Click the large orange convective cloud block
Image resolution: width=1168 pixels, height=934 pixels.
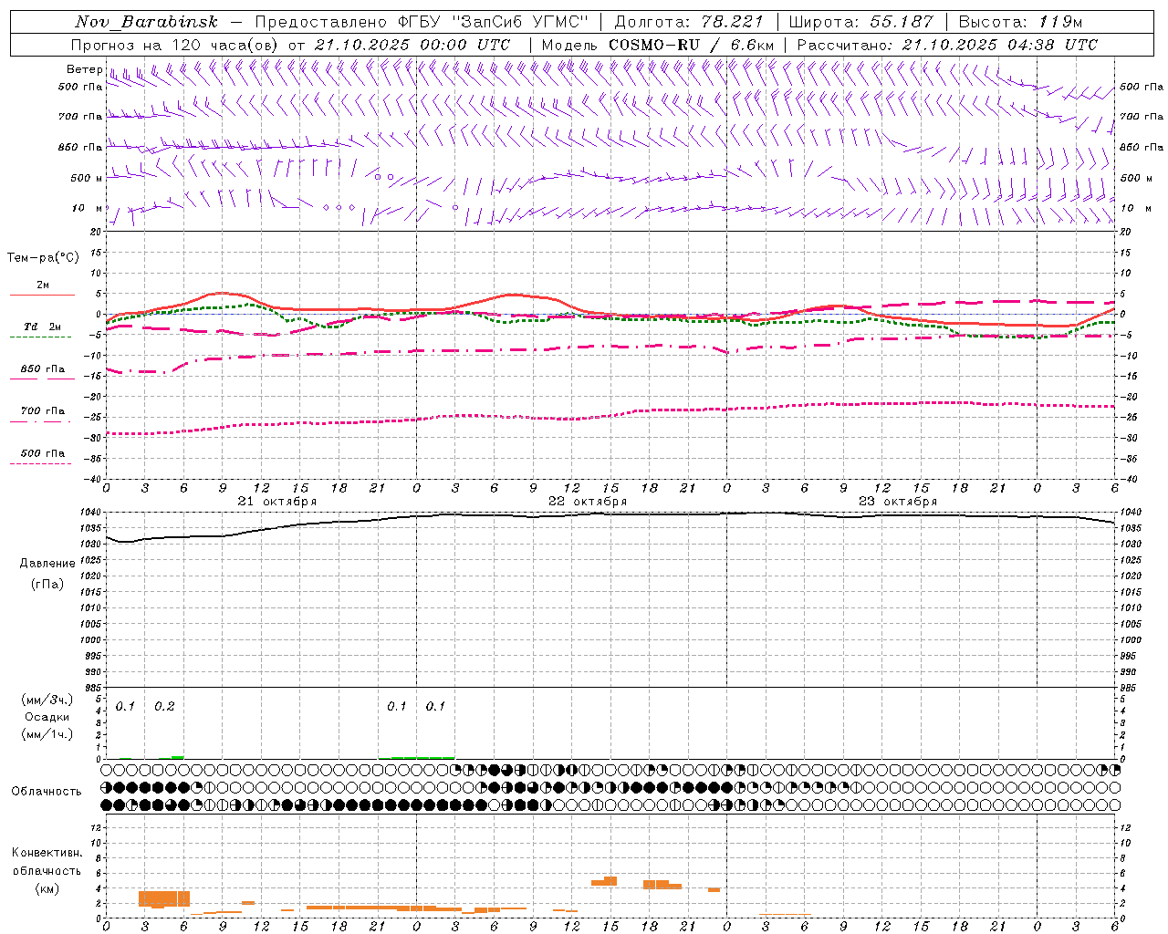(164, 898)
